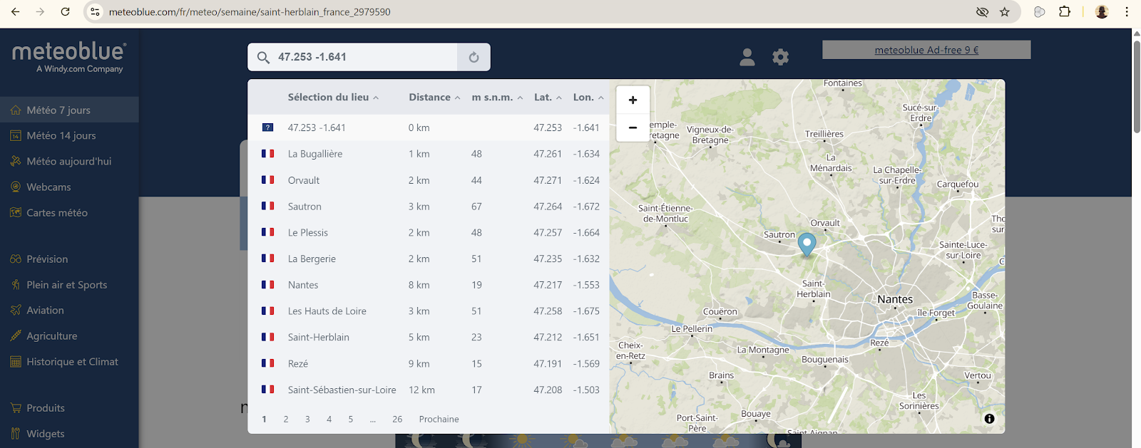
Task: Click the meteoblue Ad-free 9 € link
Action: click(x=926, y=50)
